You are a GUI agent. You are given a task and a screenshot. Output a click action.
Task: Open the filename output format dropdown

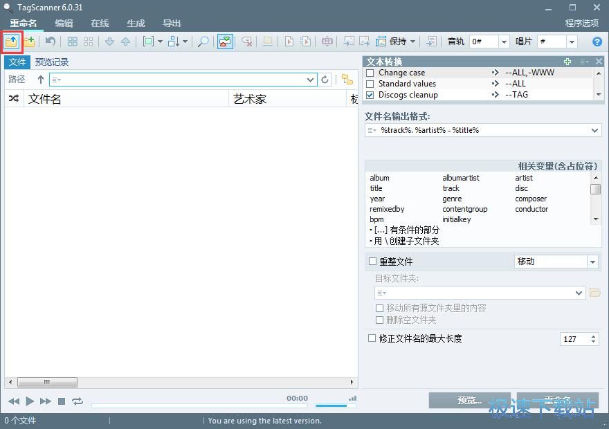(x=594, y=130)
